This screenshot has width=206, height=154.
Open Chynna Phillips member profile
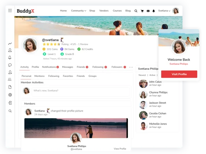pyautogui.click(x=158, y=92)
